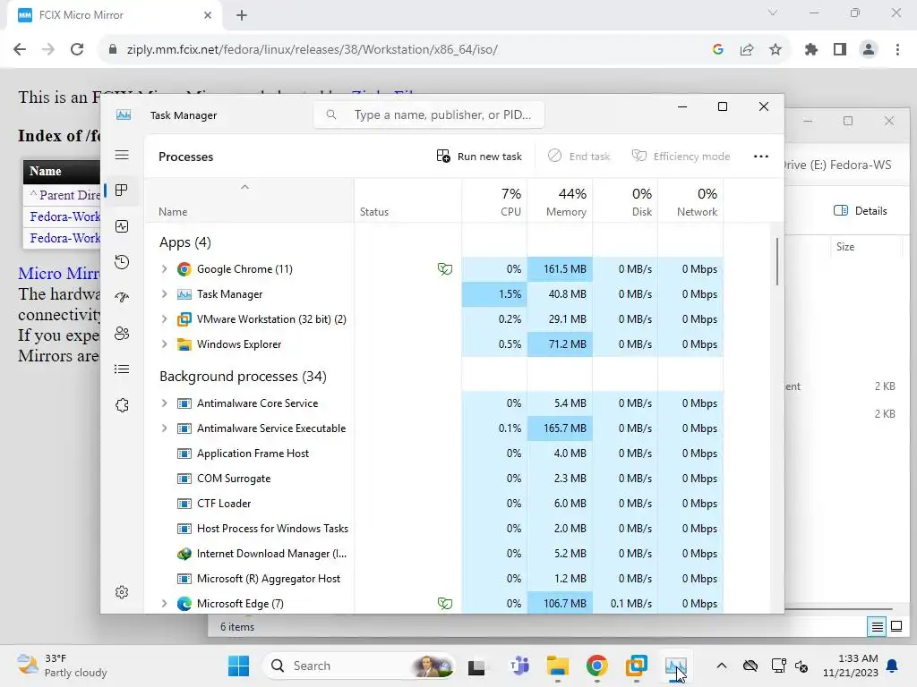Screen dimensions: 917x687
Task: Click Task Manager process search box
Action: click(x=429, y=115)
